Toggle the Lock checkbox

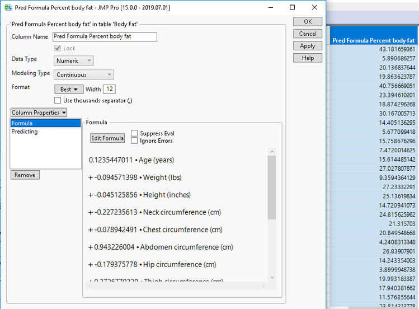(58, 48)
